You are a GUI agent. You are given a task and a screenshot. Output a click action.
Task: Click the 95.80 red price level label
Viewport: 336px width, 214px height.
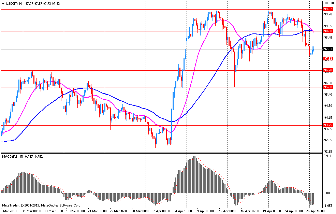click(x=328, y=87)
